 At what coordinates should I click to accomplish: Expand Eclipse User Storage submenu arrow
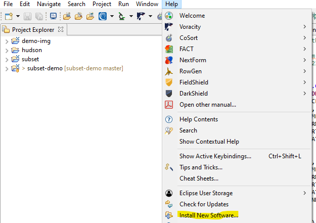click(x=305, y=193)
